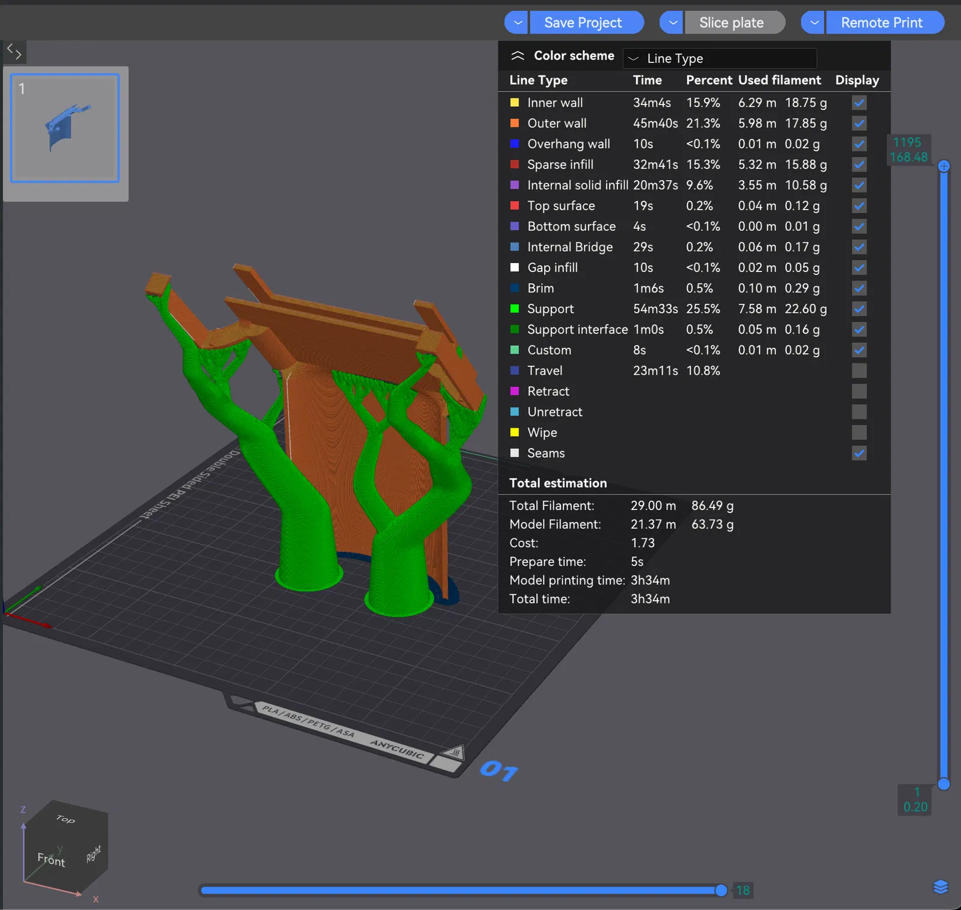This screenshot has height=910, width=961.
Task: Enable the Unretract display checkbox
Action: 859,412
